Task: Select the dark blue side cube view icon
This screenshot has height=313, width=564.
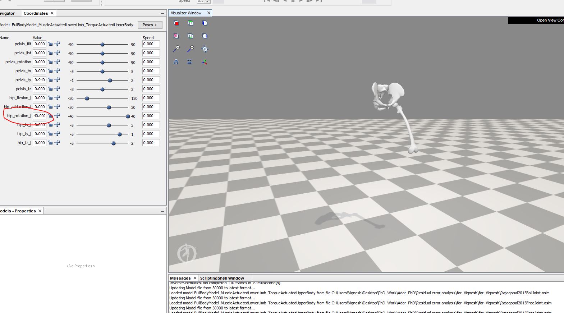Action: [x=205, y=23]
